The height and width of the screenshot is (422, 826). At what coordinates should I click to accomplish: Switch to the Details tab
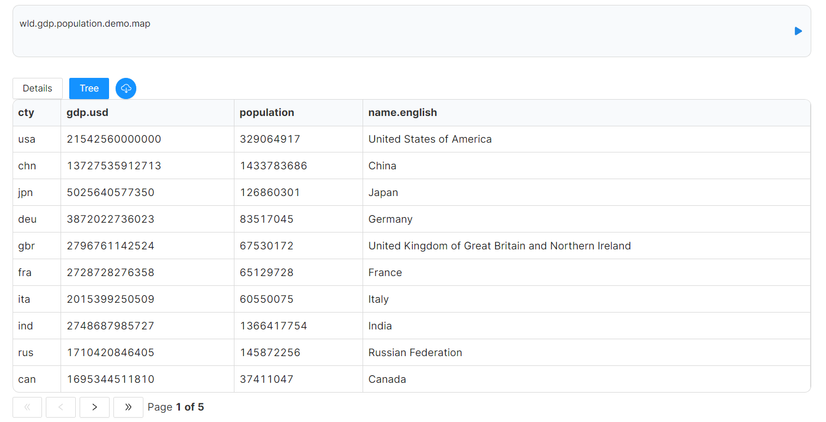pos(38,88)
